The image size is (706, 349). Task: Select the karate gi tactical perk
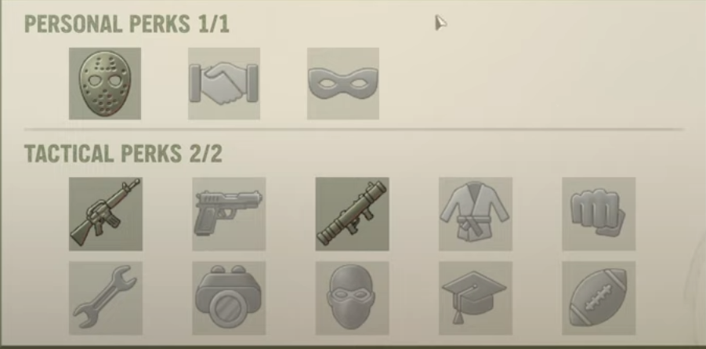point(476,214)
